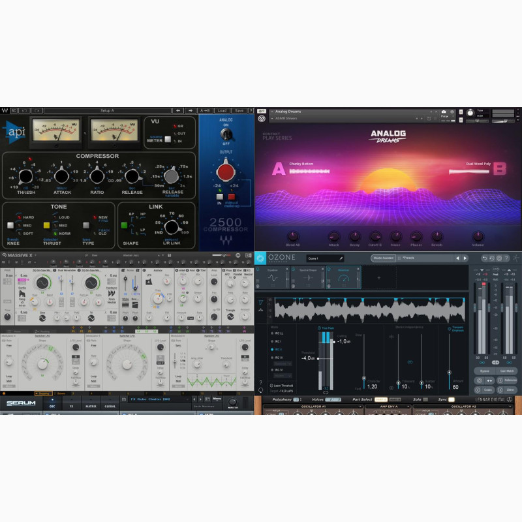Go to next preset with right arrow in API 2500

pos(191,110)
